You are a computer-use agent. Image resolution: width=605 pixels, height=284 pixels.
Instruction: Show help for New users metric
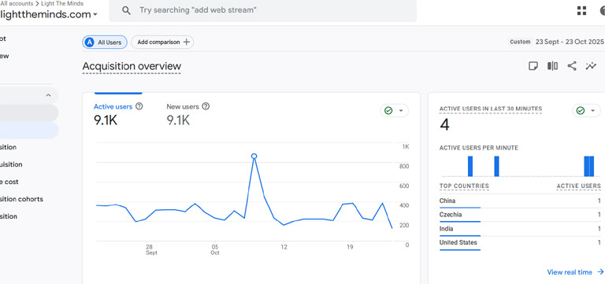coord(206,106)
